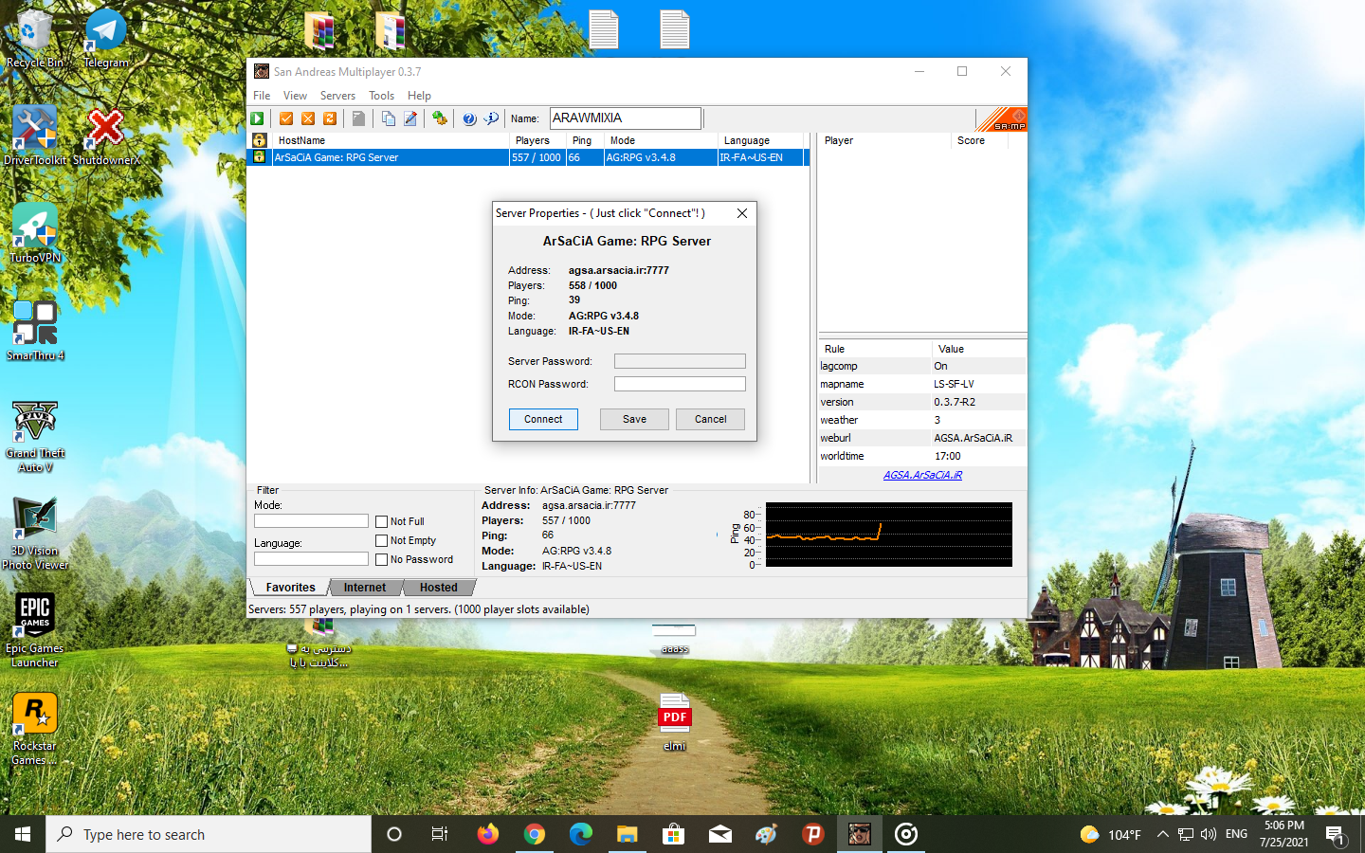Select the elmi PDF file on desktop
This screenshot has width=1365, height=853.
(675, 722)
